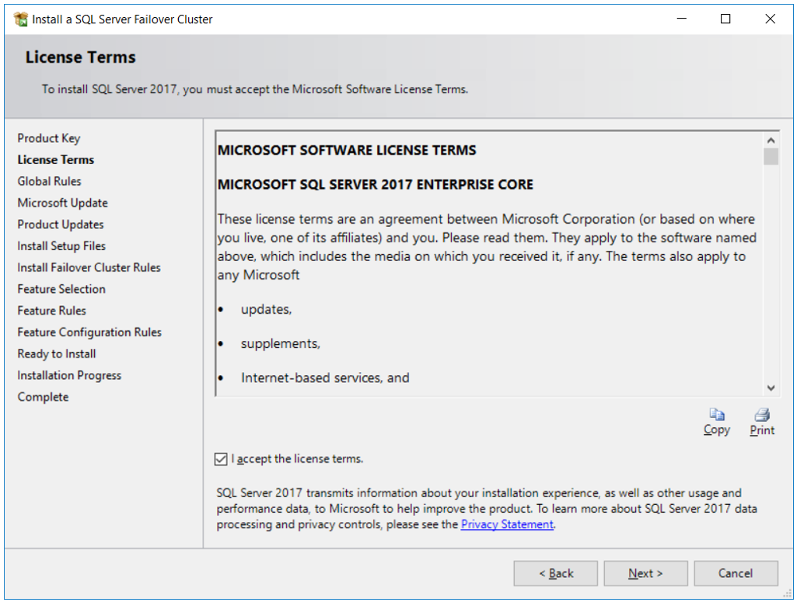The width and height of the screenshot is (797, 602).
Task: Click the 'updates,' bullet item
Action: pos(267,310)
